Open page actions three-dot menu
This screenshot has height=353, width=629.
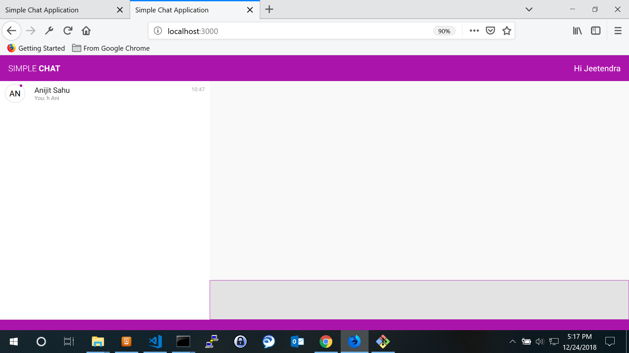pos(474,31)
